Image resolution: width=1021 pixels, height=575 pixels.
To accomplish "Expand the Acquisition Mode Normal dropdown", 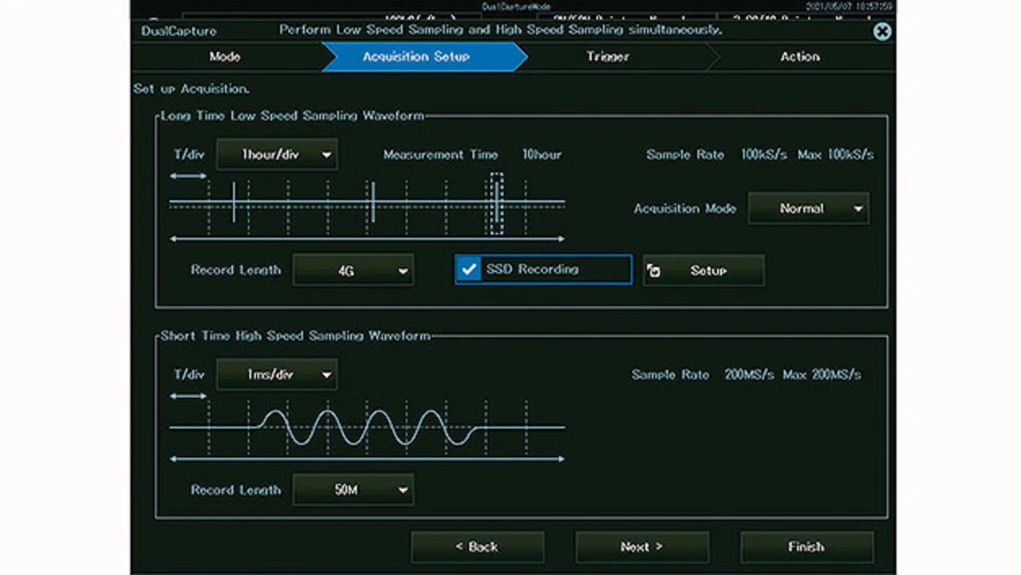I will [x=808, y=208].
